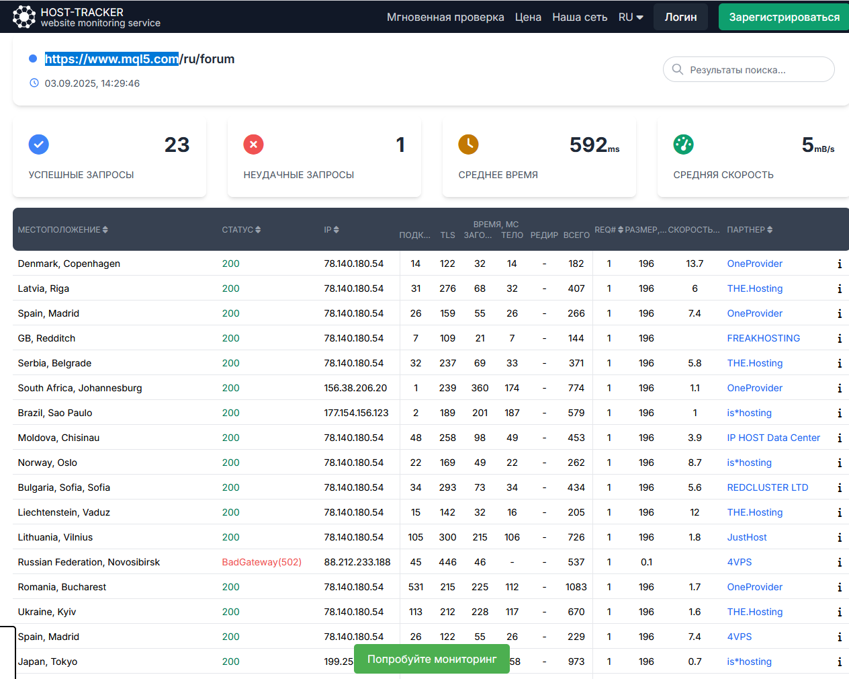Open info icon for South Africa, Johannesburg row
Screen dimensions: 849x679
pyautogui.click(x=840, y=388)
